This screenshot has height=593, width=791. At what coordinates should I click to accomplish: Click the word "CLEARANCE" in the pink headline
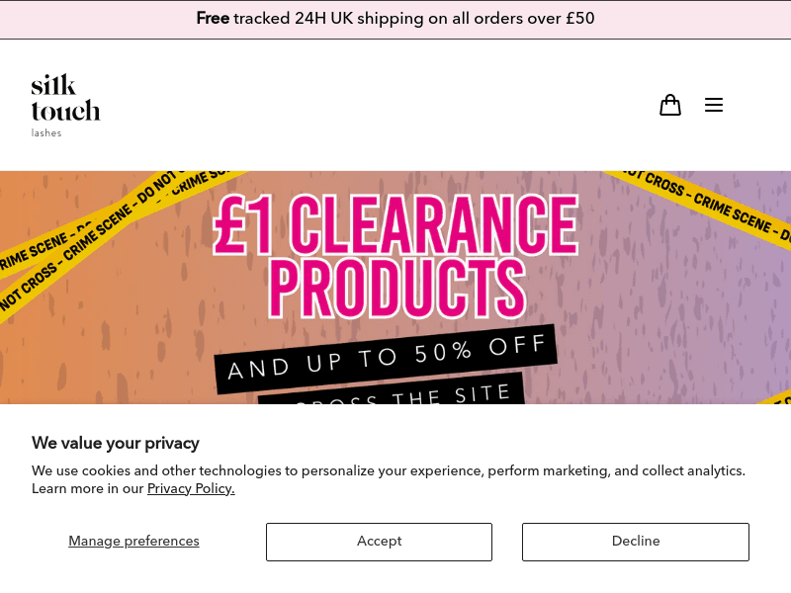point(435,224)
